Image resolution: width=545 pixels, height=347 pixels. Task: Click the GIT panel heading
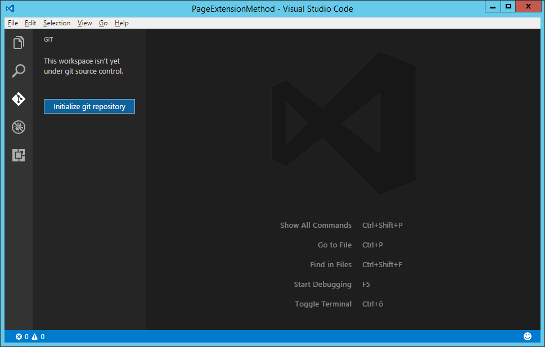click(x=48, y=39)
